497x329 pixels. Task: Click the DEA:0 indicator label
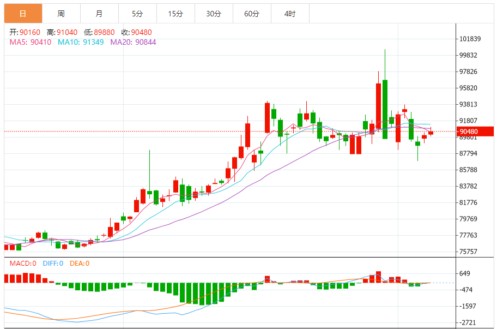click(80, 263)
